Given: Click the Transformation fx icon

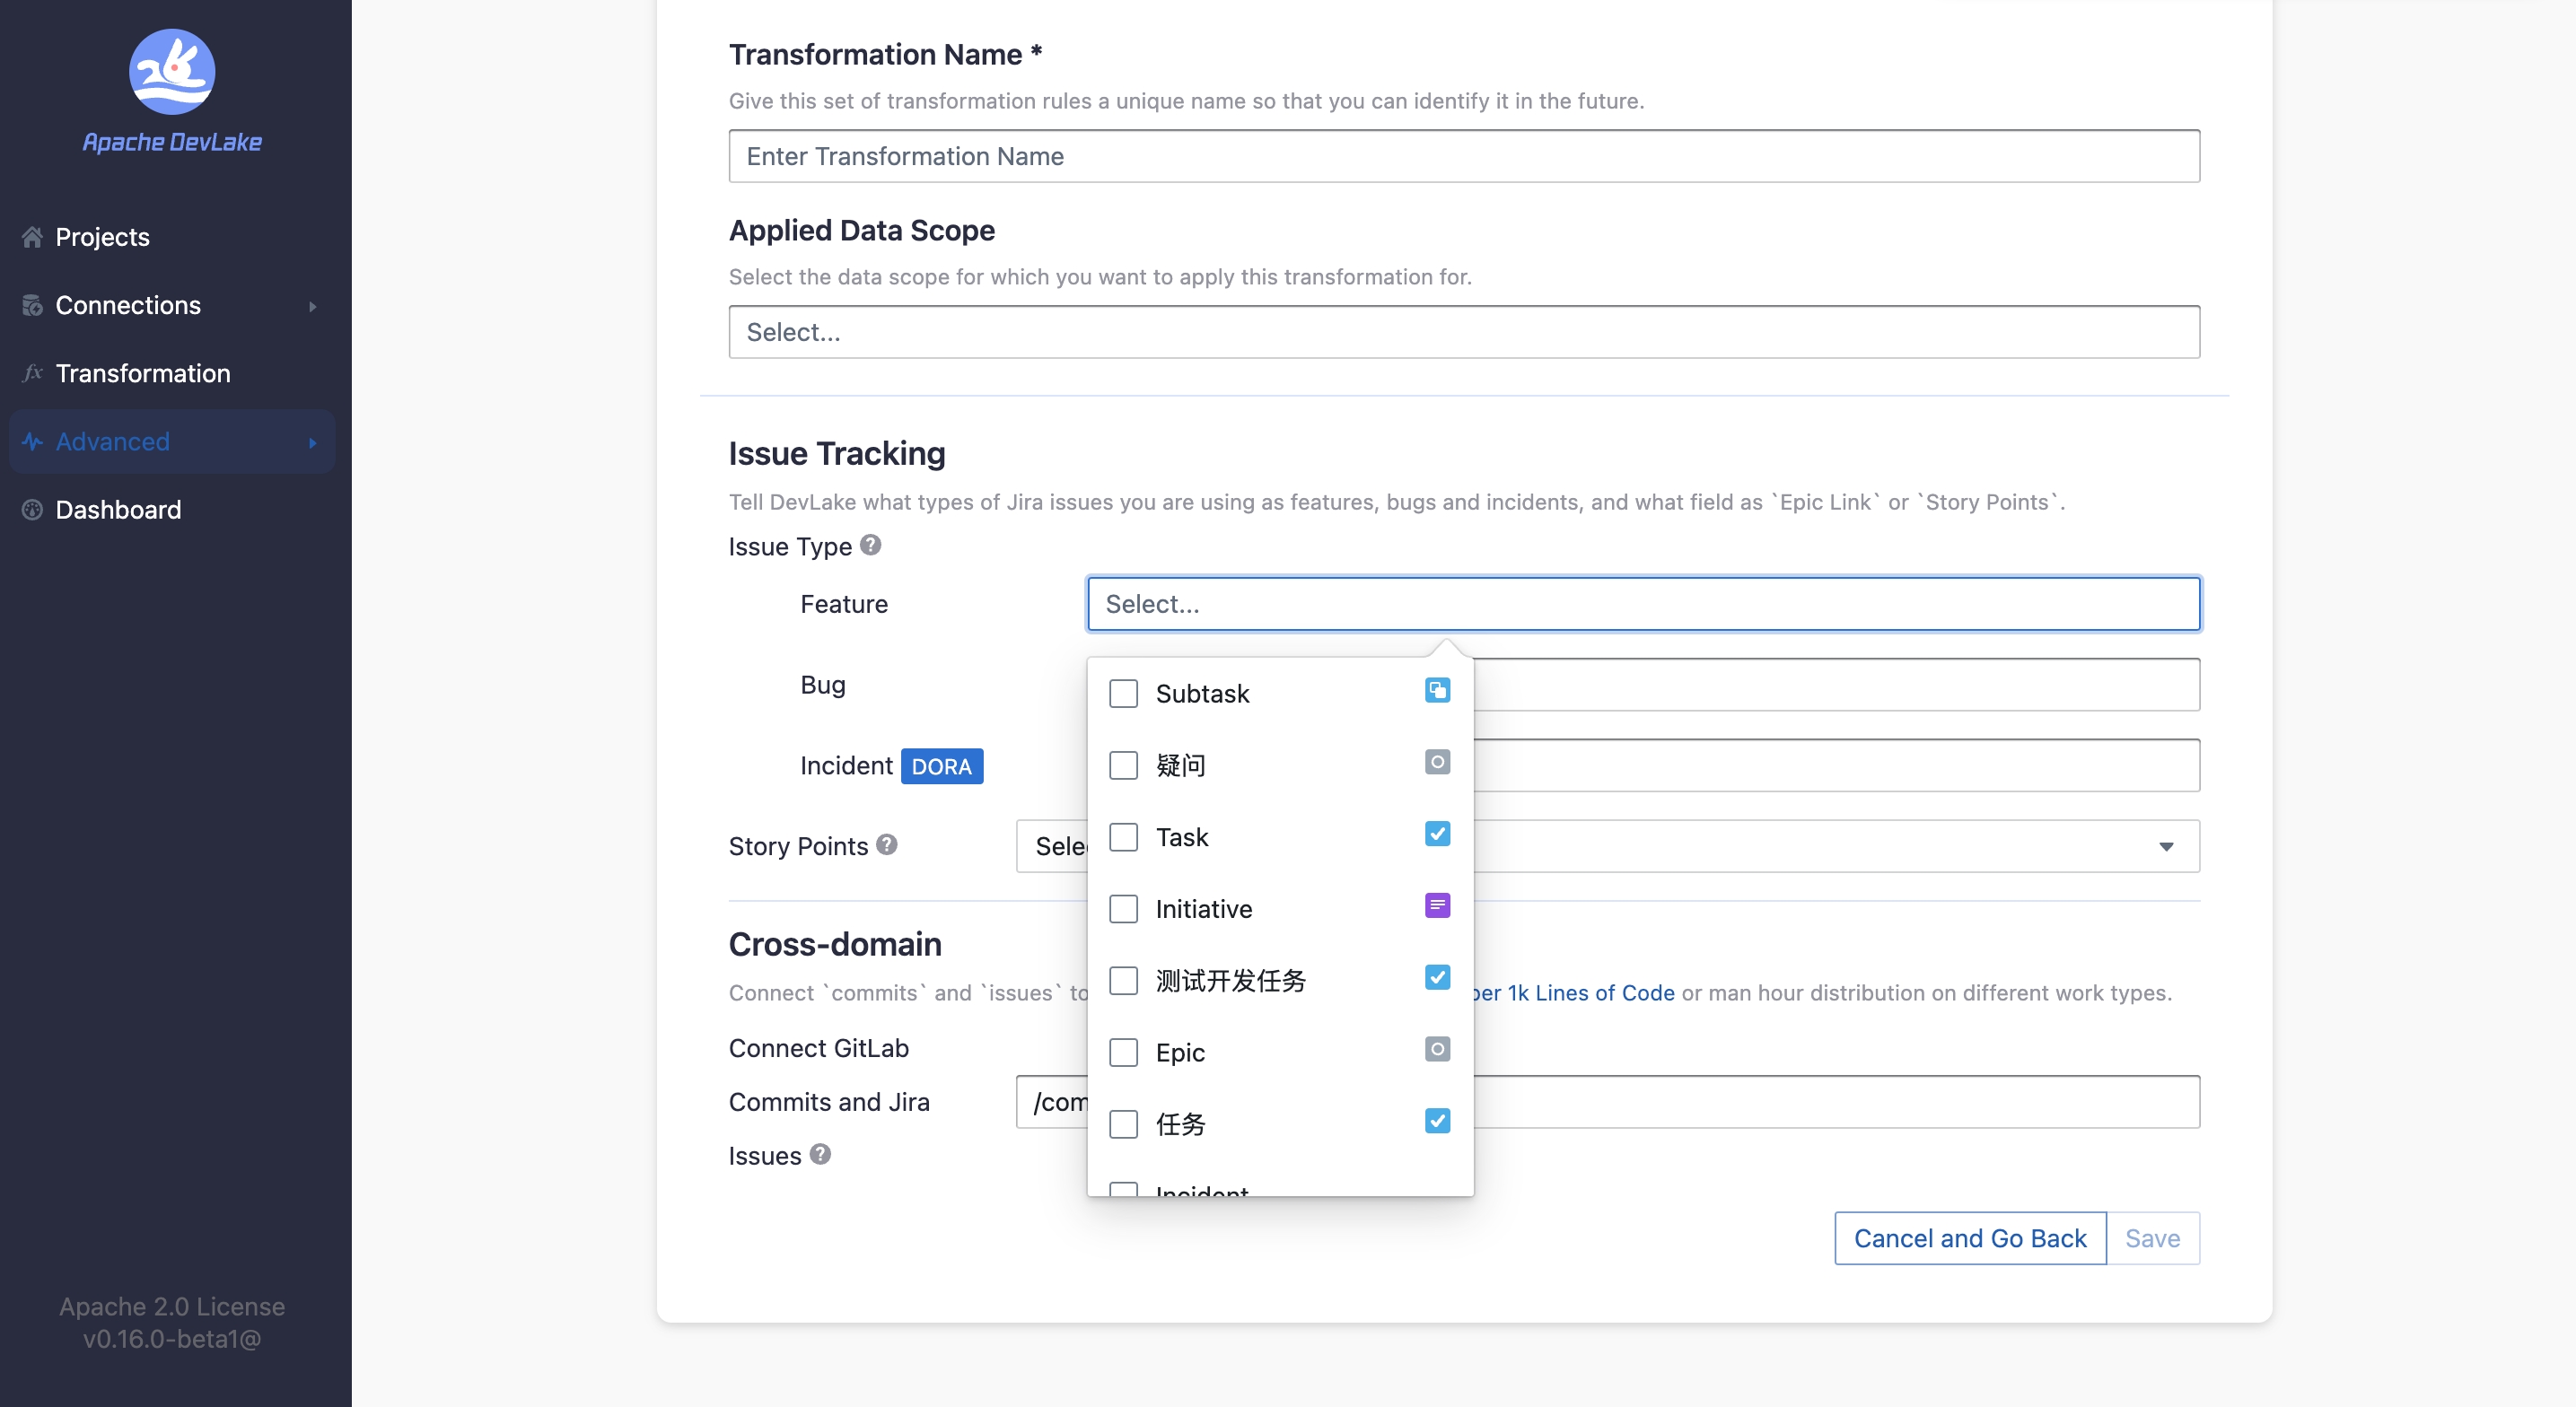Looking at the screenshot, I should click(x=32, y=373).
